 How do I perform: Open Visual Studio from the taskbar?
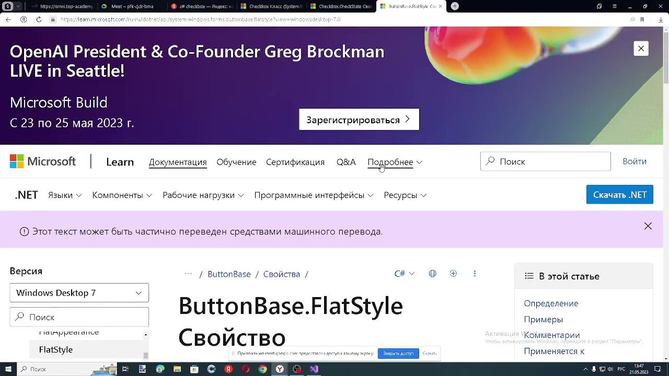pyautogui.click(x=314, y=369)
